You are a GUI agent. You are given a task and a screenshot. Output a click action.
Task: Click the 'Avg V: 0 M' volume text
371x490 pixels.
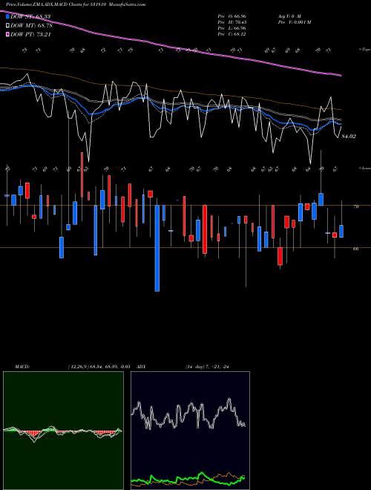289,16
